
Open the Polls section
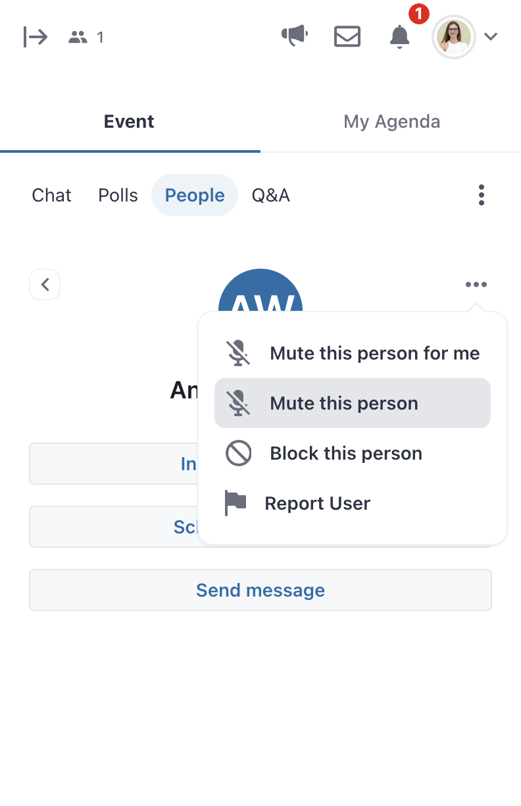[x=118, y=196]
